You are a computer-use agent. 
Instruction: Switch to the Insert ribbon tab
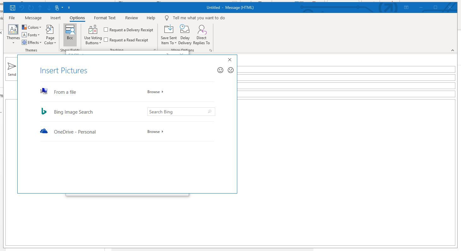(56, 18)
